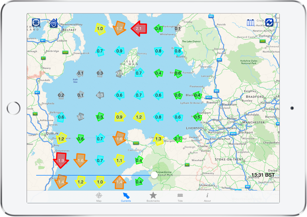This screenshot has height=217, width=307.
Task: Tap the Preston town label
Action: (x=212, y=102)
